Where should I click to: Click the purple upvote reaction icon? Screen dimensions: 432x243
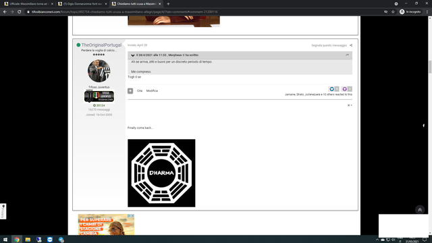point(344,89)
